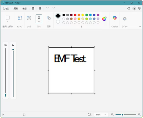Screen dimensions: 143x118
Task: Click the Image tools icon
Action: [20, 18]
